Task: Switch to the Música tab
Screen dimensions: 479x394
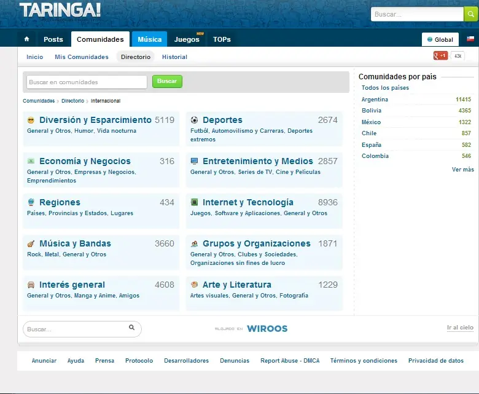Action: 150,39
